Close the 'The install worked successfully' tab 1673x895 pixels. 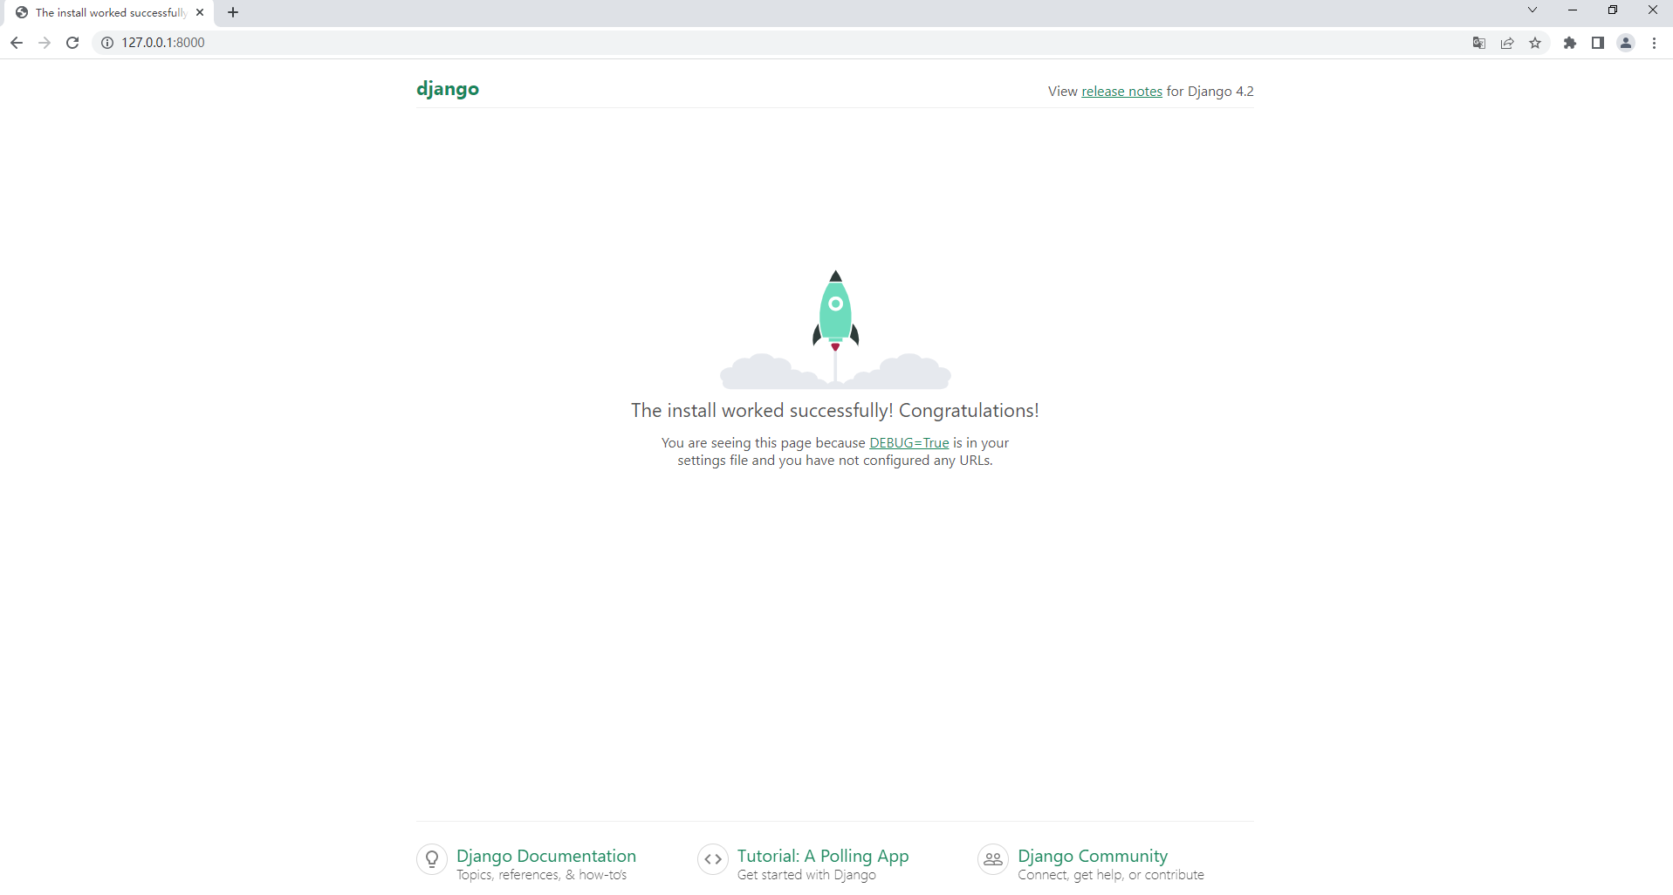click(200, 12)
